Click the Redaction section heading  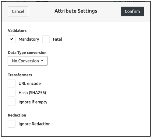coord(17,115)
